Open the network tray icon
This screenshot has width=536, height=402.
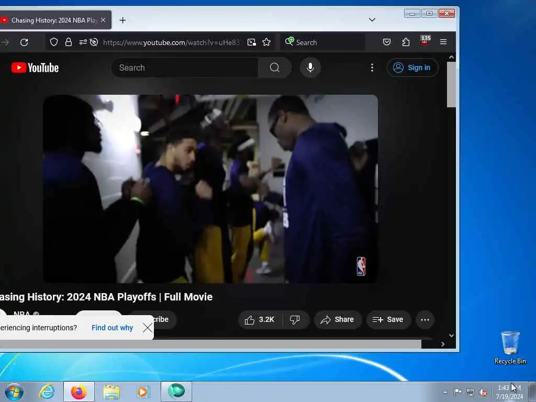coord(471,392)
